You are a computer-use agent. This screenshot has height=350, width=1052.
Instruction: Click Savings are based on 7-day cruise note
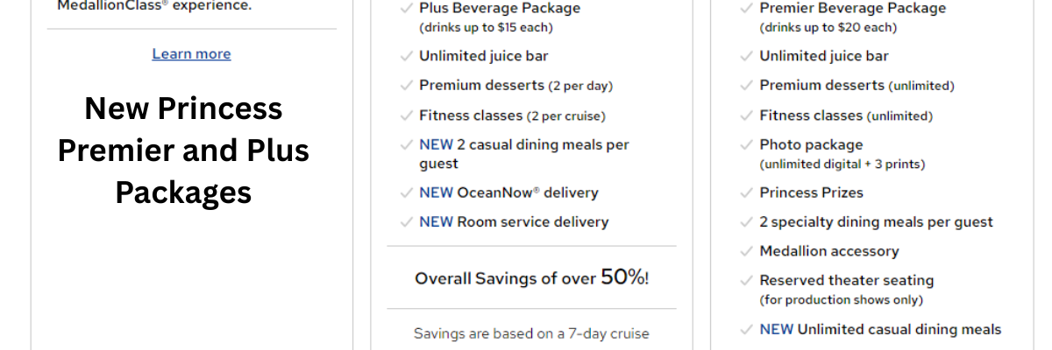(x=531, y=333)
